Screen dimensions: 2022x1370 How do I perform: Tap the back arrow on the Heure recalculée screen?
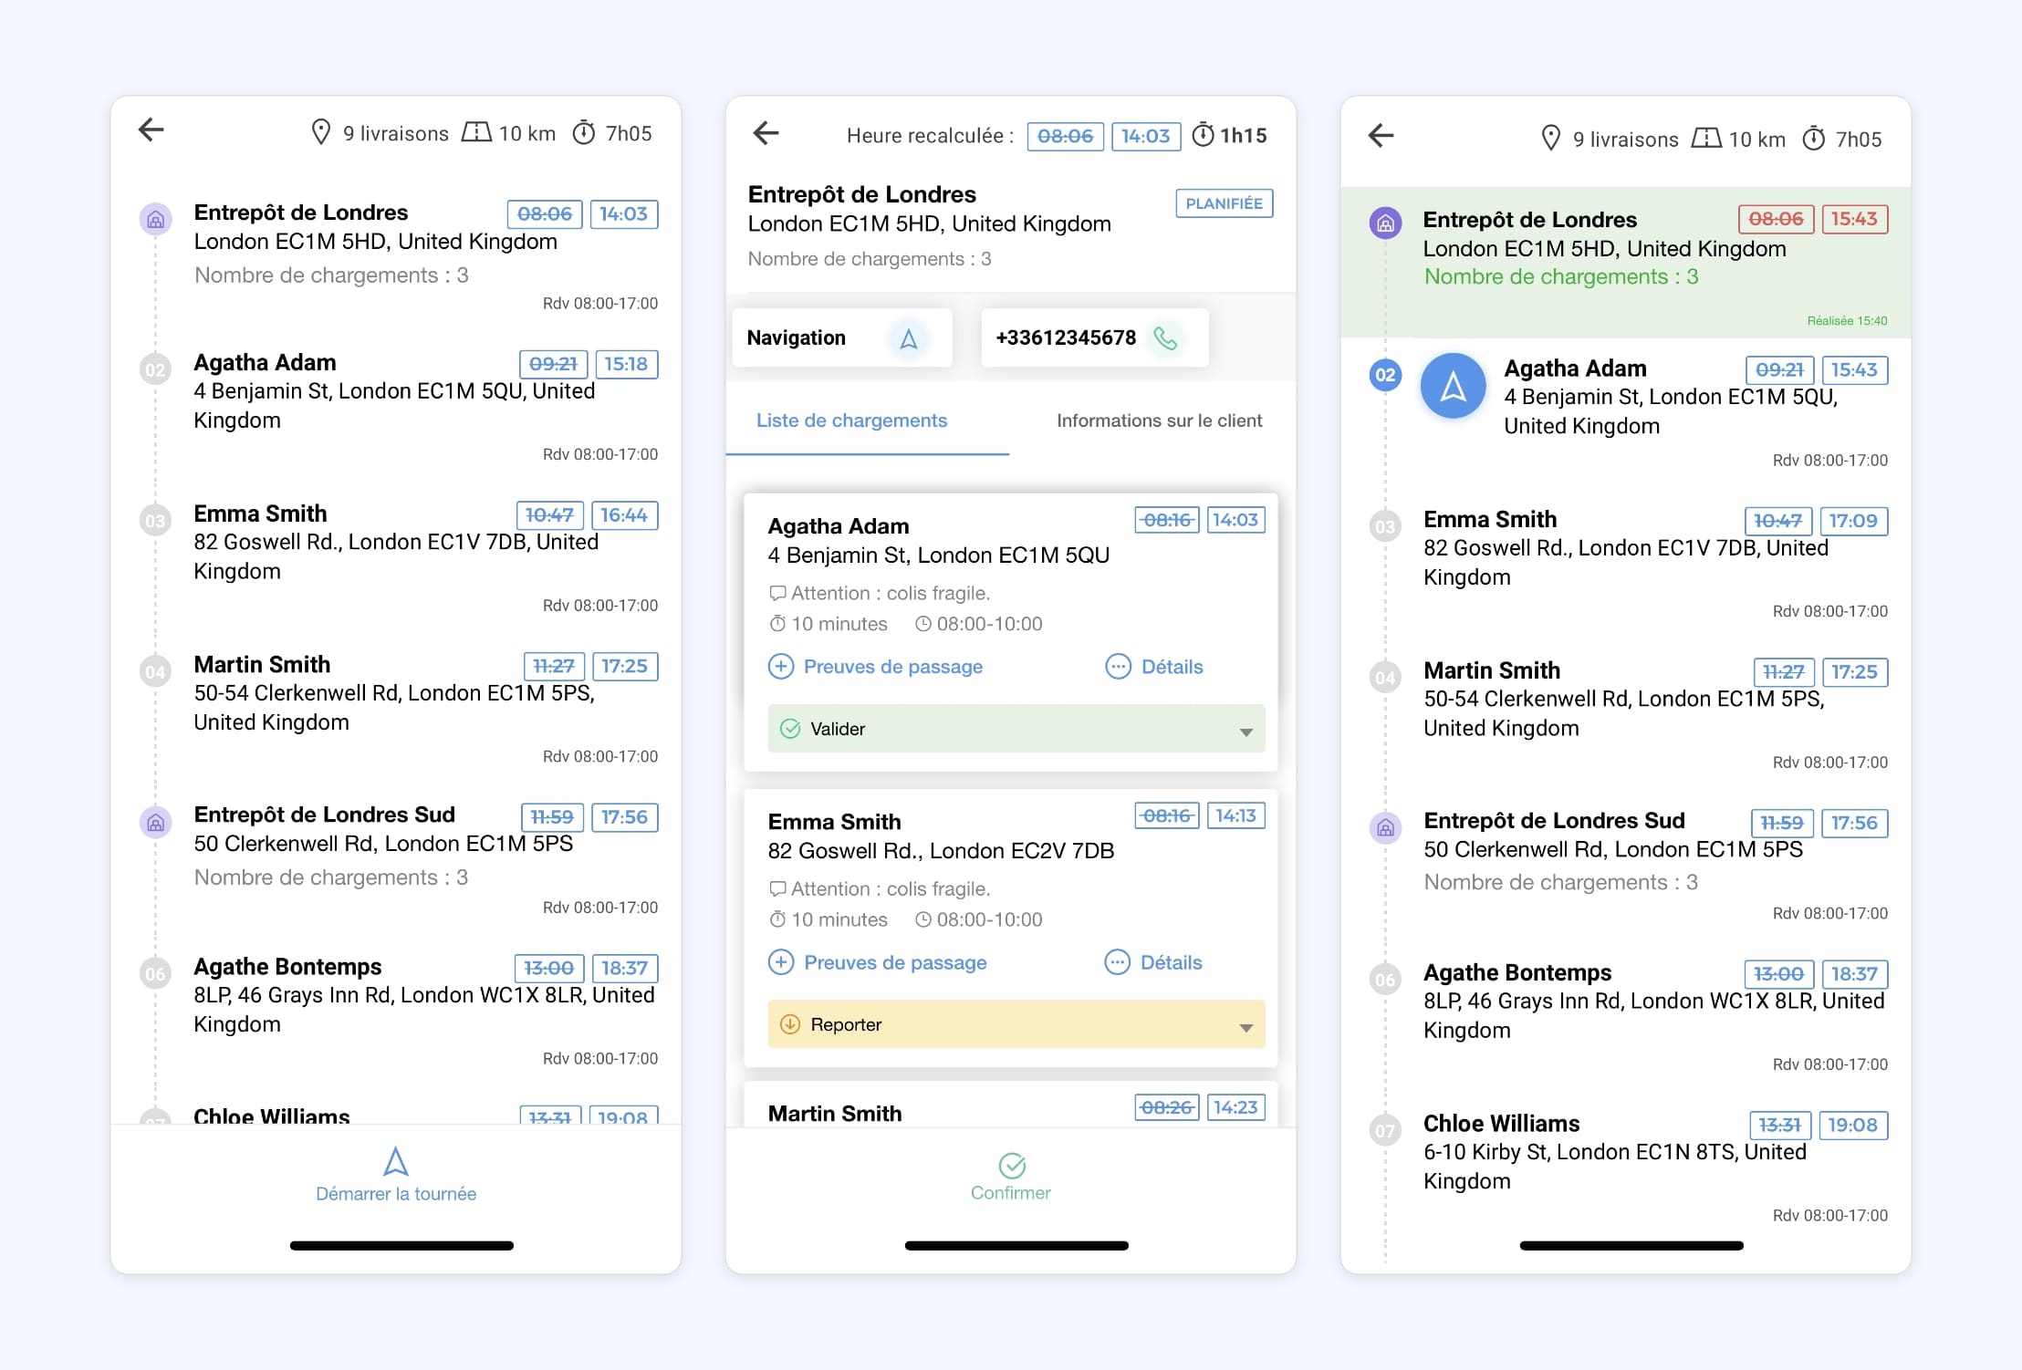(x=766, y=134)
